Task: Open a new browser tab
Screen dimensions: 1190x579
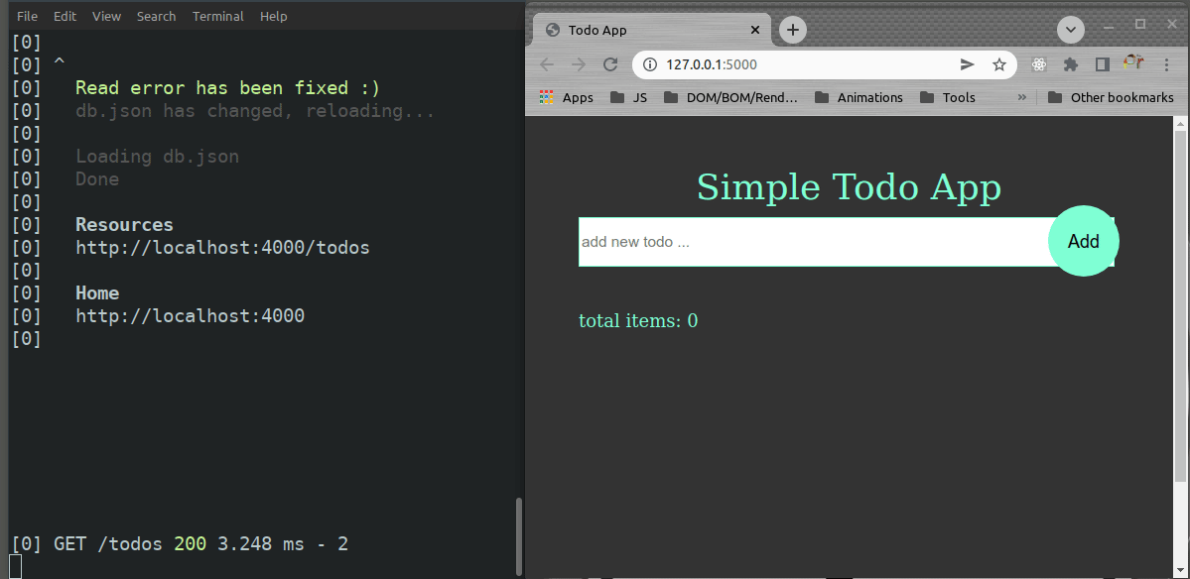Action: tap(792, 30)
